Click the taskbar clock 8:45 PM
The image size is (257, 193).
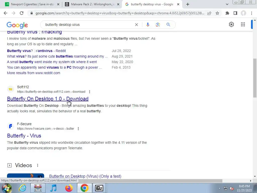244,188
